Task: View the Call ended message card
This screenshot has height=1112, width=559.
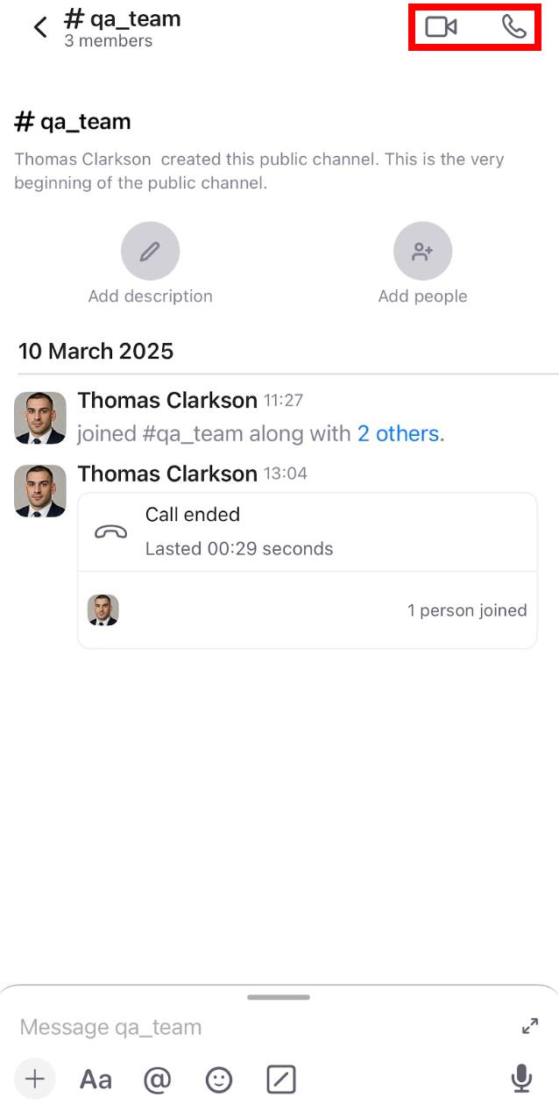Action: 307,531
